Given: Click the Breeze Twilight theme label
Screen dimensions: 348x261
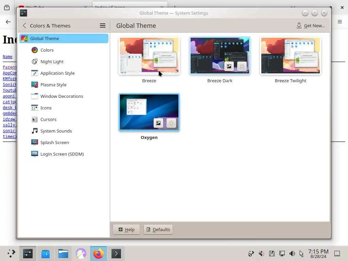Looking at the screenshot, I should pyautogui.click(x=290, y=81).
